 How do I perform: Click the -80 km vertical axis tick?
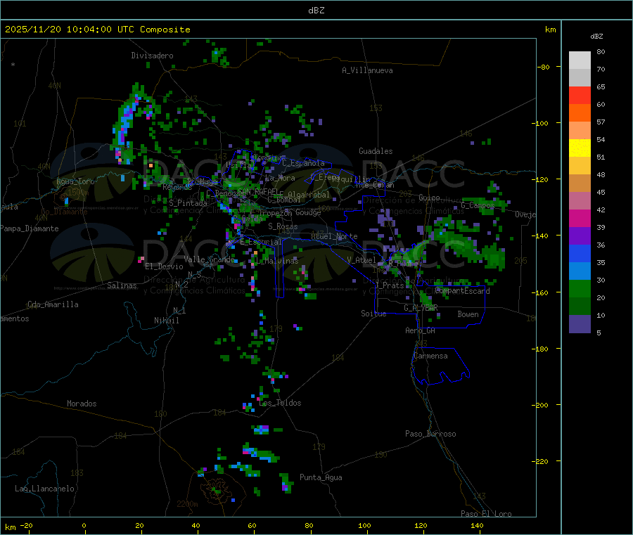543,67
